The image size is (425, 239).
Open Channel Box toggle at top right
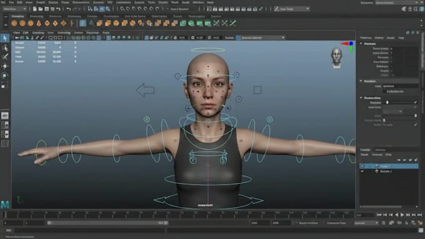(x=422, y=9)
